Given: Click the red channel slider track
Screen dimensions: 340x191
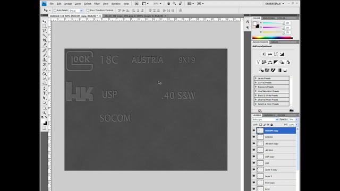Looking at the screenshot, I should point(273,23).
